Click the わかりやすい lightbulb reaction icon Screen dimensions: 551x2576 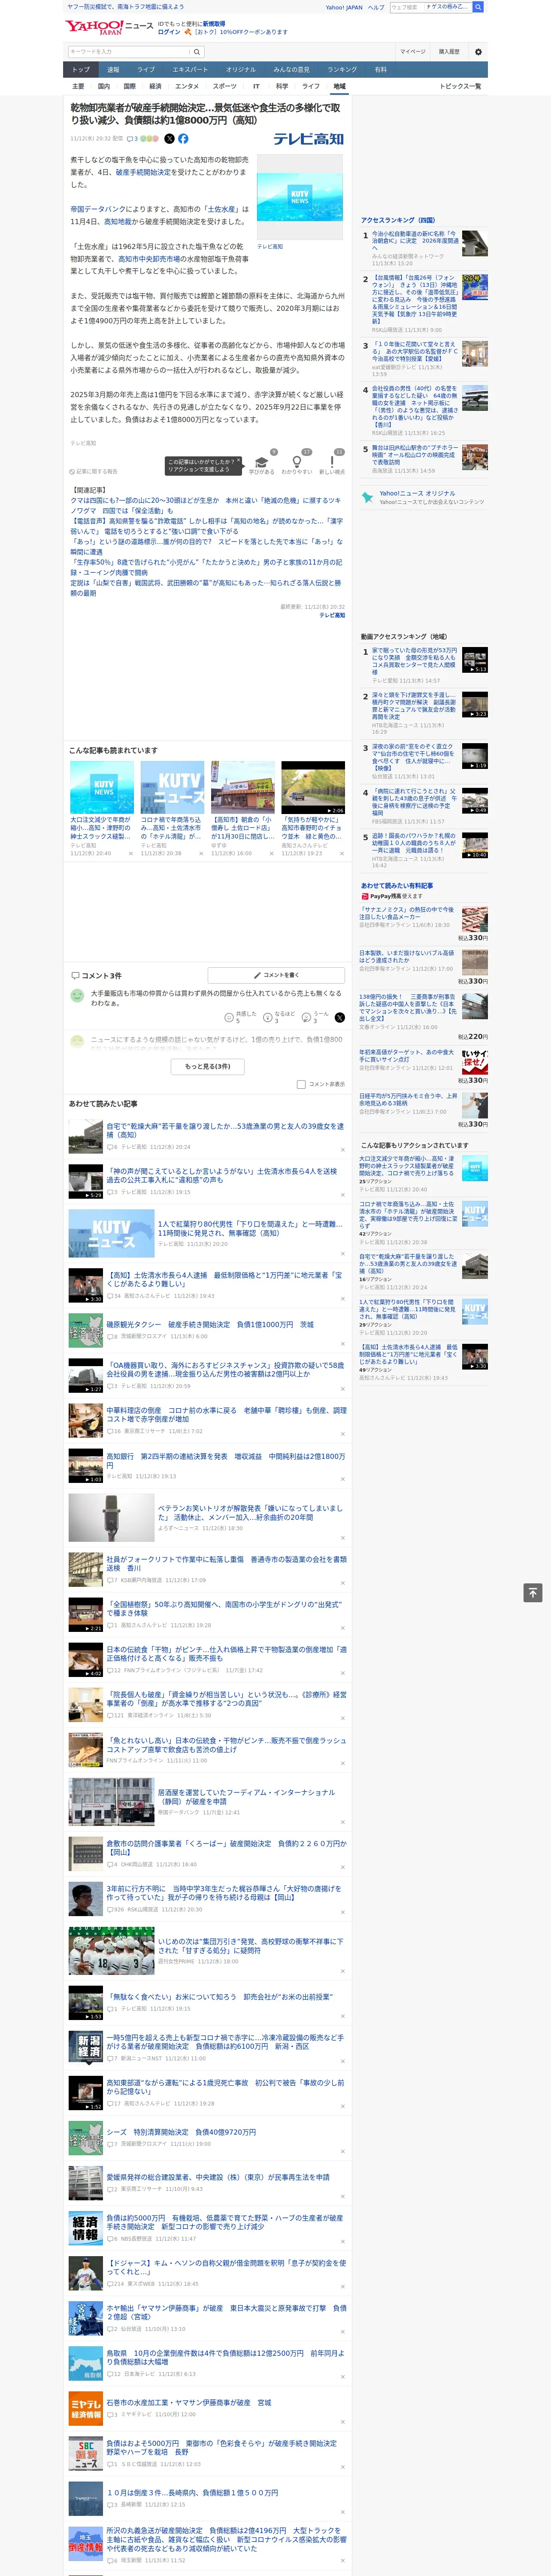pos(297,462)
